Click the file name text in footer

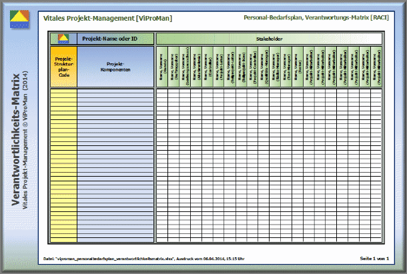coord(107,257)
